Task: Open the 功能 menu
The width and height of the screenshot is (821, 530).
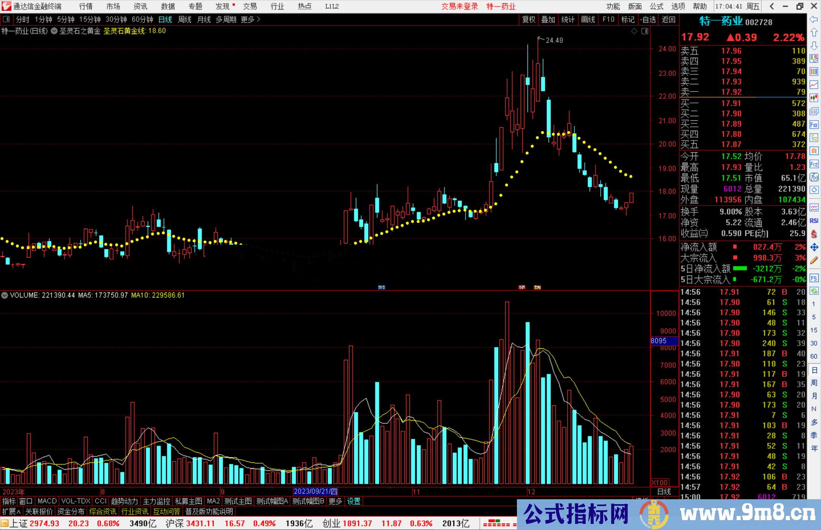Action: (x=613, y=6)
